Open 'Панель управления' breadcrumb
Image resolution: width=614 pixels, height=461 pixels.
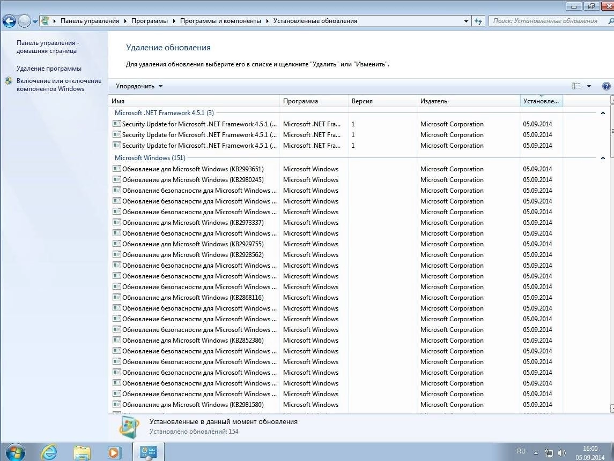(90, 21)
